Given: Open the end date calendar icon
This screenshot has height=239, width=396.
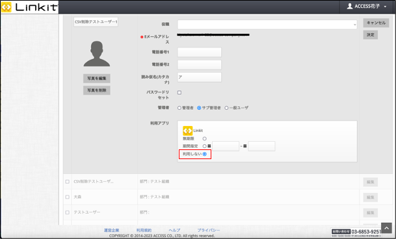Looking at the screenshot, I should 244,146.
